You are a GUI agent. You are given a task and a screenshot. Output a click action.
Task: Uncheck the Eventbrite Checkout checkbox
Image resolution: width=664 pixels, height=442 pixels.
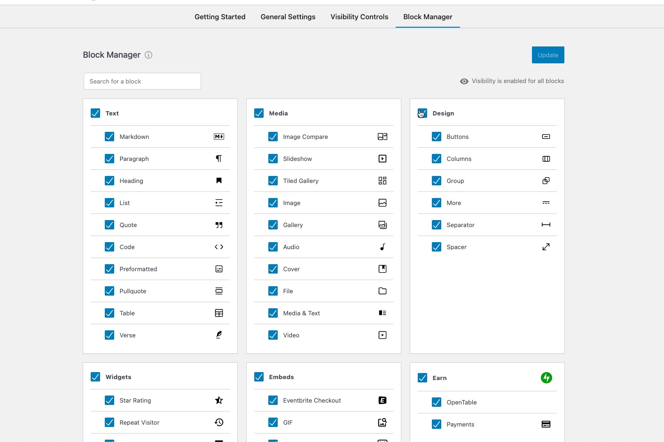(x=273, y=400)
